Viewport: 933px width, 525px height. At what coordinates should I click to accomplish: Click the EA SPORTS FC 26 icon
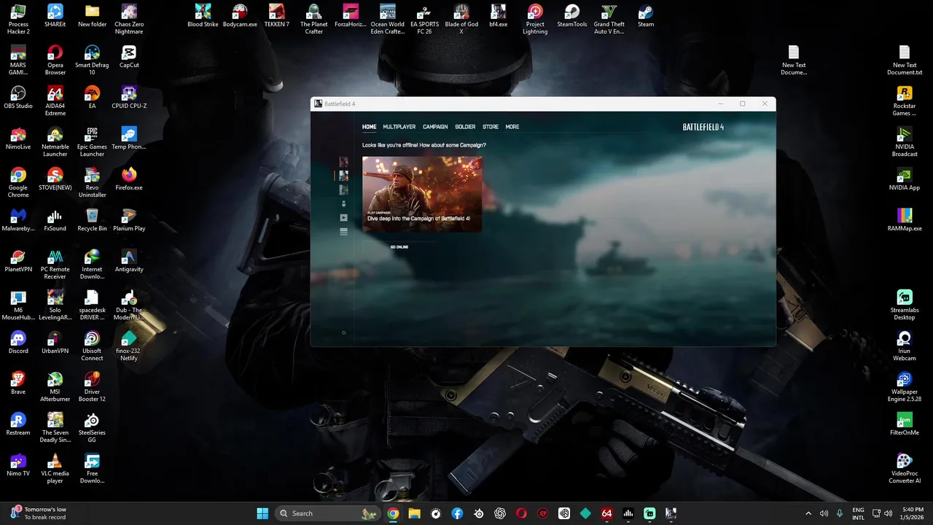point(425,20)
